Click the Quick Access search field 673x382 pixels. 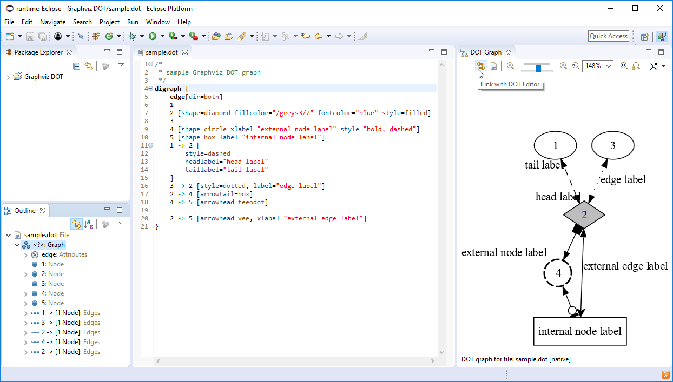608,36
